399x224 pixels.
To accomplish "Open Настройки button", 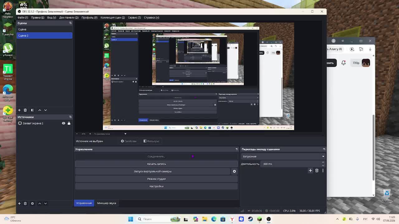I will (156, 186).
